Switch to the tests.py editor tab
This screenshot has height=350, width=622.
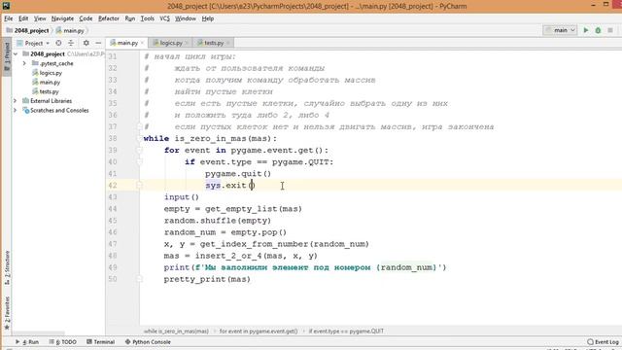(214, 43)
